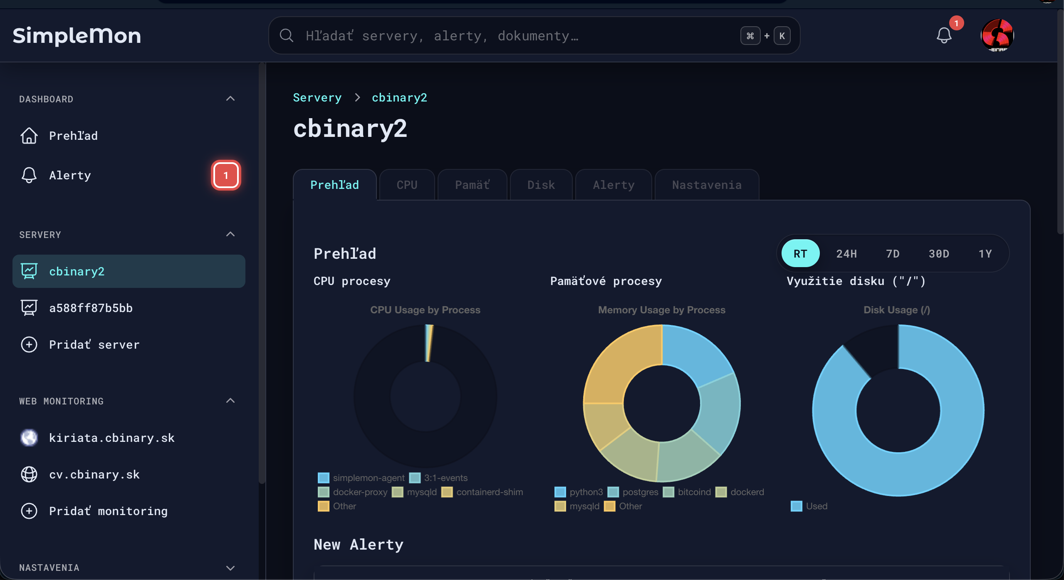Toggle the python3 legend entry in the memory chart
The width and height of the screenshot is (1064, 580).
579,492
